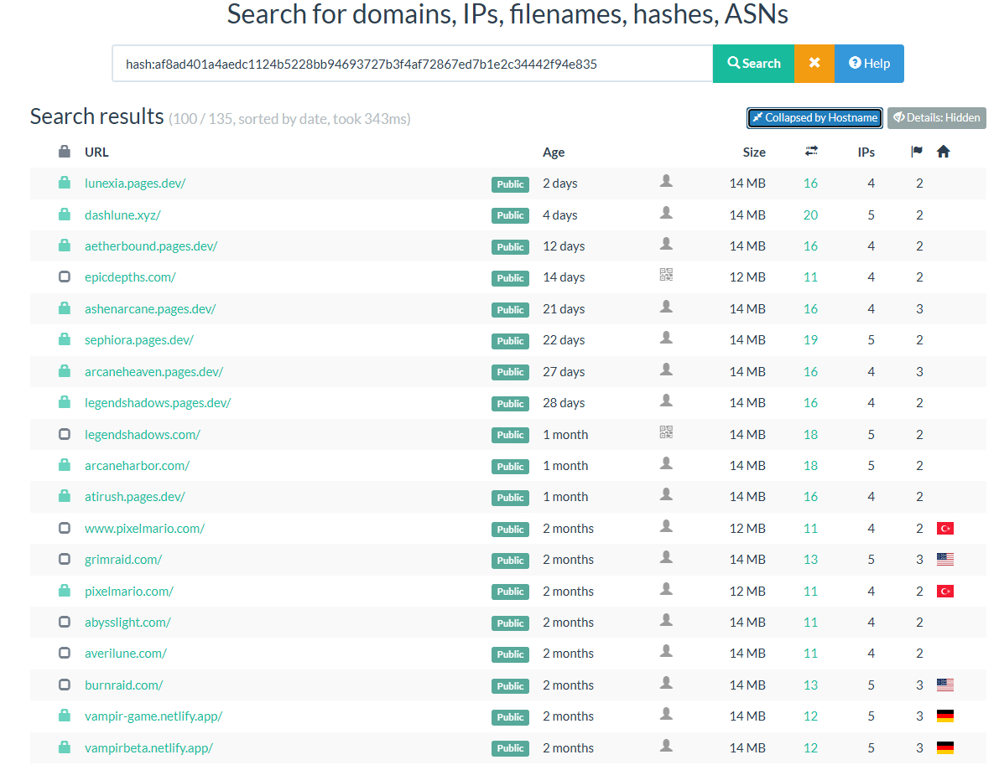The image size is (999, 765).
Task: Open the blue Help button
Action: coord(869,64)
